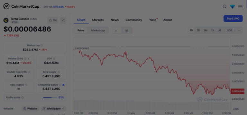Set chart range to 1D

click(x=191, y=31)
